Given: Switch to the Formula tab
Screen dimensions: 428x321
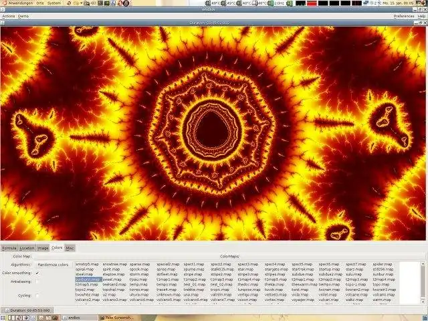Looking at the screenshot, I should pyautogui.click(x=9, y=248).
